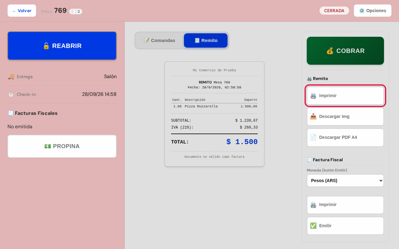Click the SUBTOTAL amount $ 1.239,67
The height and width of the screenshot is (249, 399).
coord(247,121)
